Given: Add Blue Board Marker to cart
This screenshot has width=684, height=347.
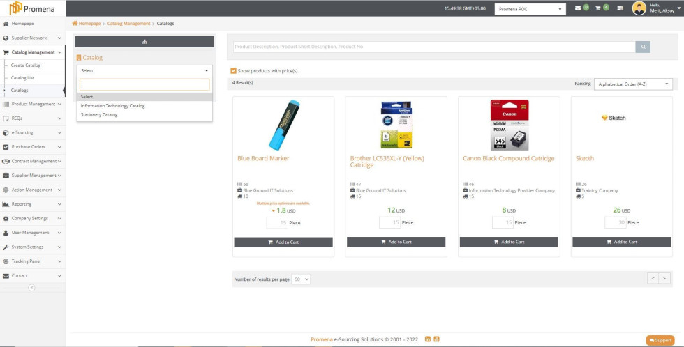Looking at the screenshot, I should click(283, 242).
